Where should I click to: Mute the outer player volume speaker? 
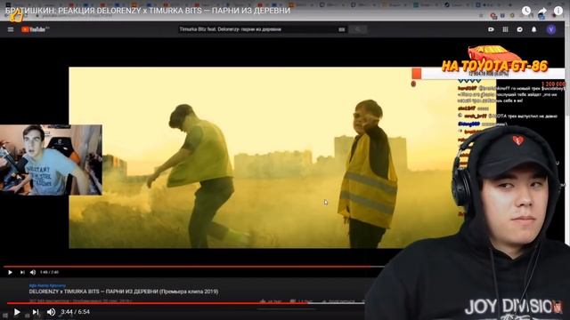pyautogui.click(x=52, y=312)
